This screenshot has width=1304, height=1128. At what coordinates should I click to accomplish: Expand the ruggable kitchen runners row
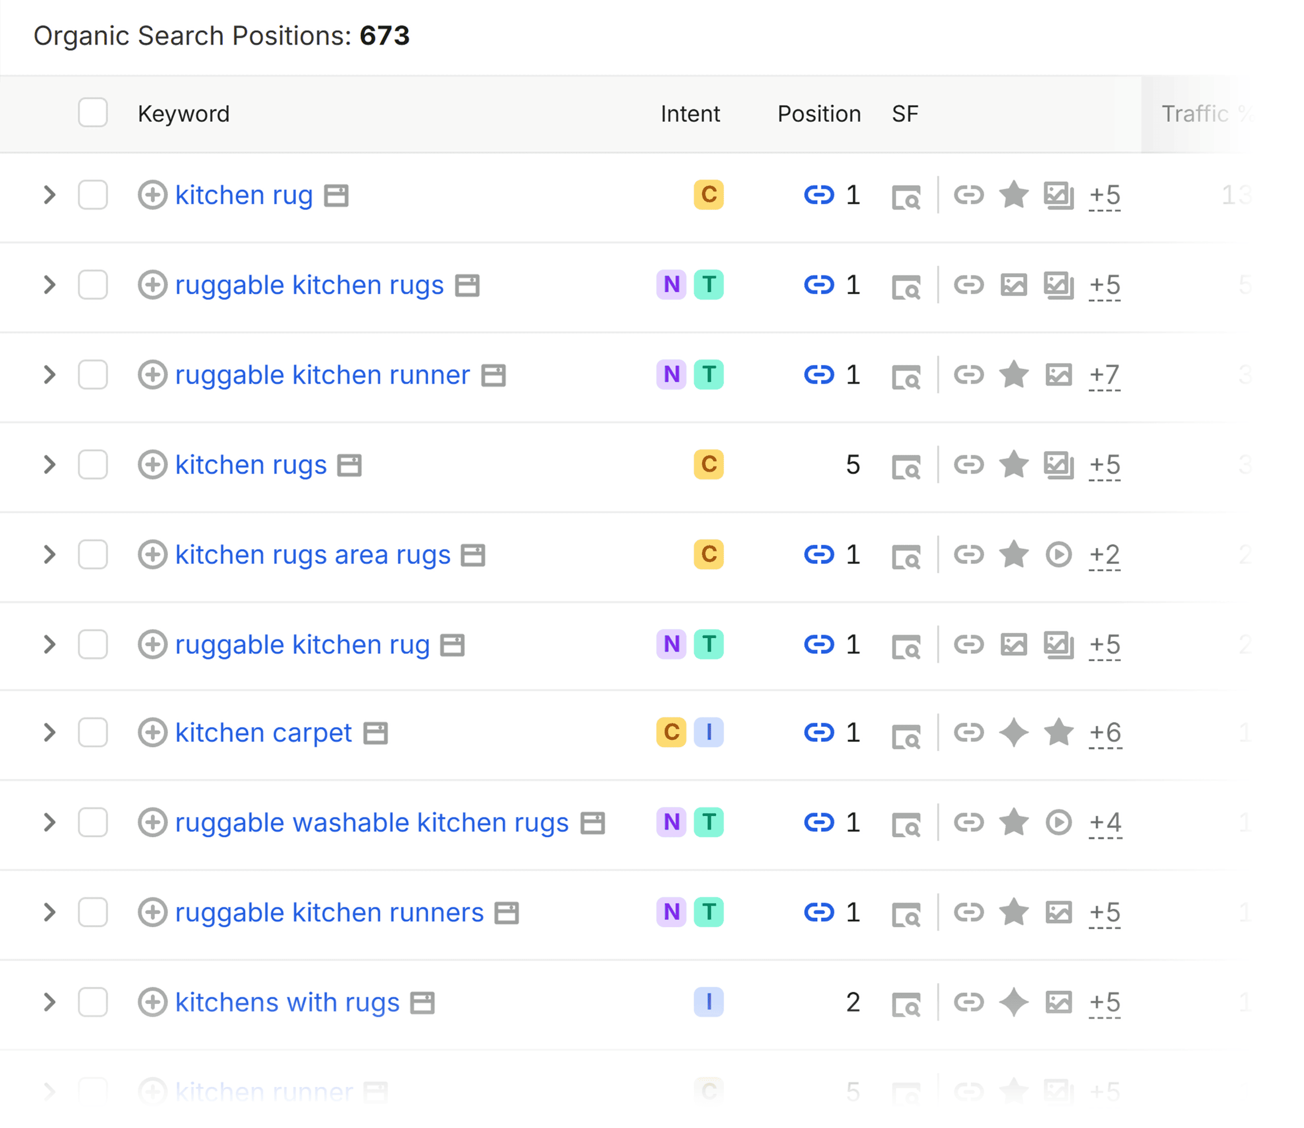49,912
